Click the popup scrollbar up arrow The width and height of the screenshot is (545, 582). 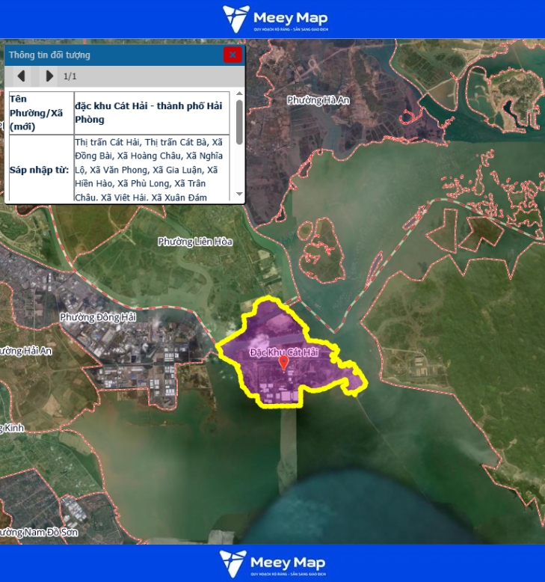pyautogui.click(x=239, y=94)
